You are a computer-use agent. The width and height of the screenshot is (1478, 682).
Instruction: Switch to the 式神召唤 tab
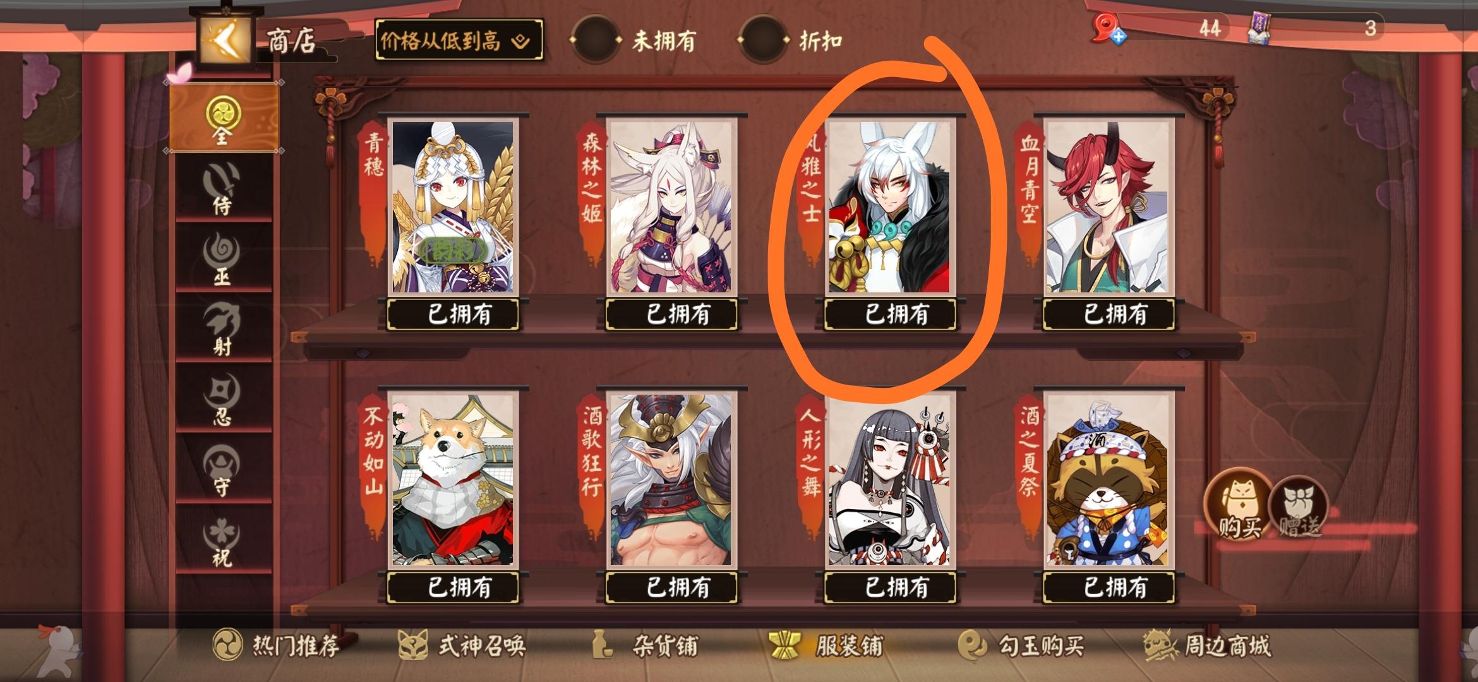click(462, 645)
